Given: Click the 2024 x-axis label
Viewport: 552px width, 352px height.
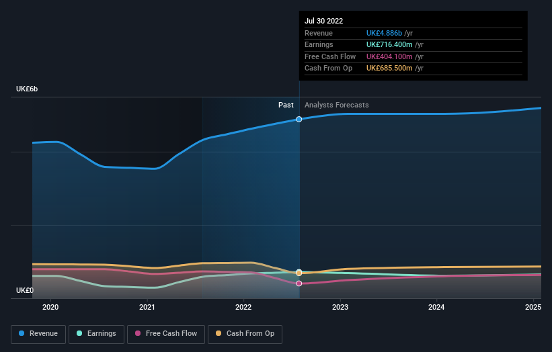Looking at the screenshot, I should coord(436,307).
